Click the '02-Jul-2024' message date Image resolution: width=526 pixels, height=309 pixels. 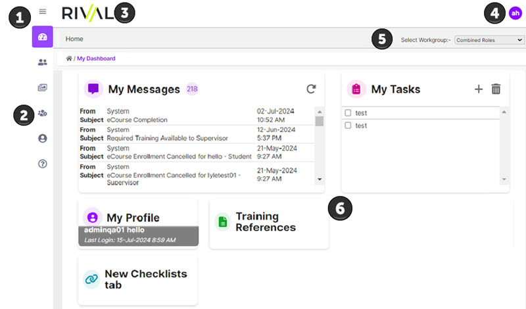click(x=275, y=111)
